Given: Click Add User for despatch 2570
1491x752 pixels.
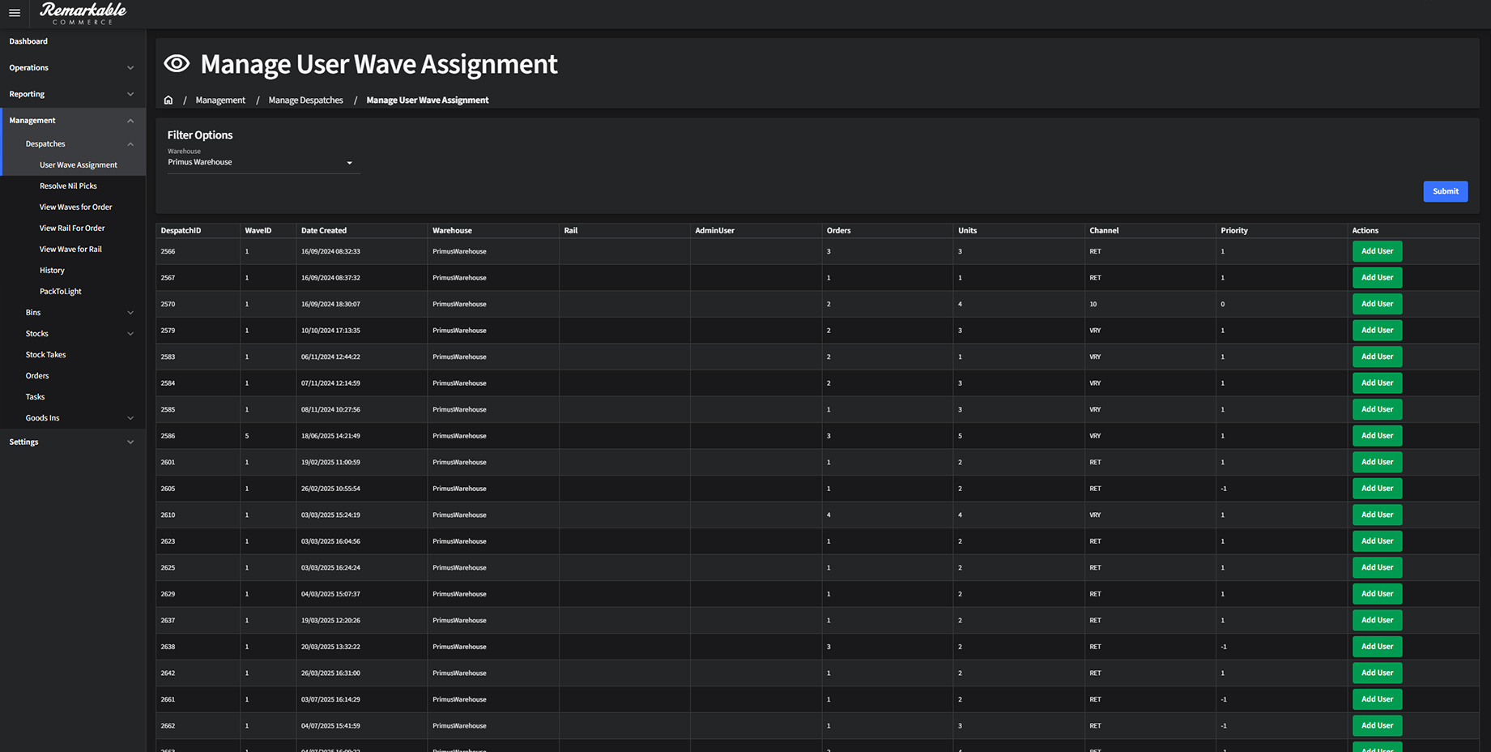Looking at the screenshot, I should pos(1377,304).
